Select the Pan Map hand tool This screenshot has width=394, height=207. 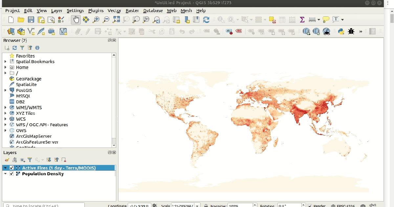pyautogui.click(x=76, y=20)
